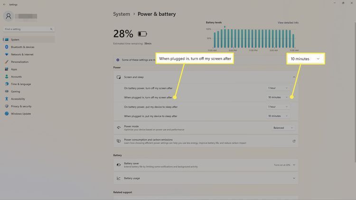Open the Power mode Balanced dropdown

(283, 127)
